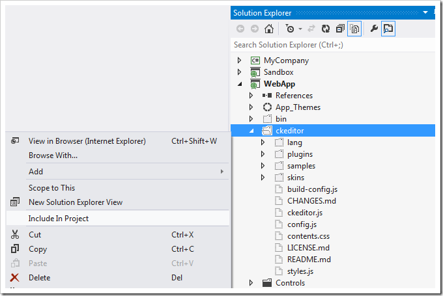Select the styles.js file
The width and height of the screenshot is (443, 296).
coord(300,271)
